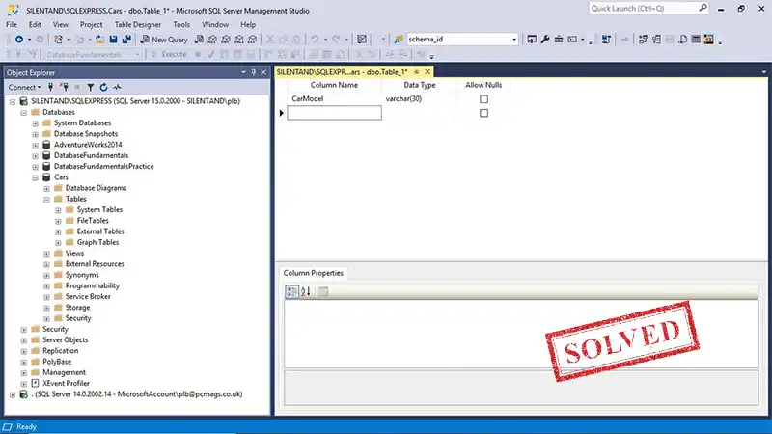Click the Generate Change Script icon

[606, 40]
